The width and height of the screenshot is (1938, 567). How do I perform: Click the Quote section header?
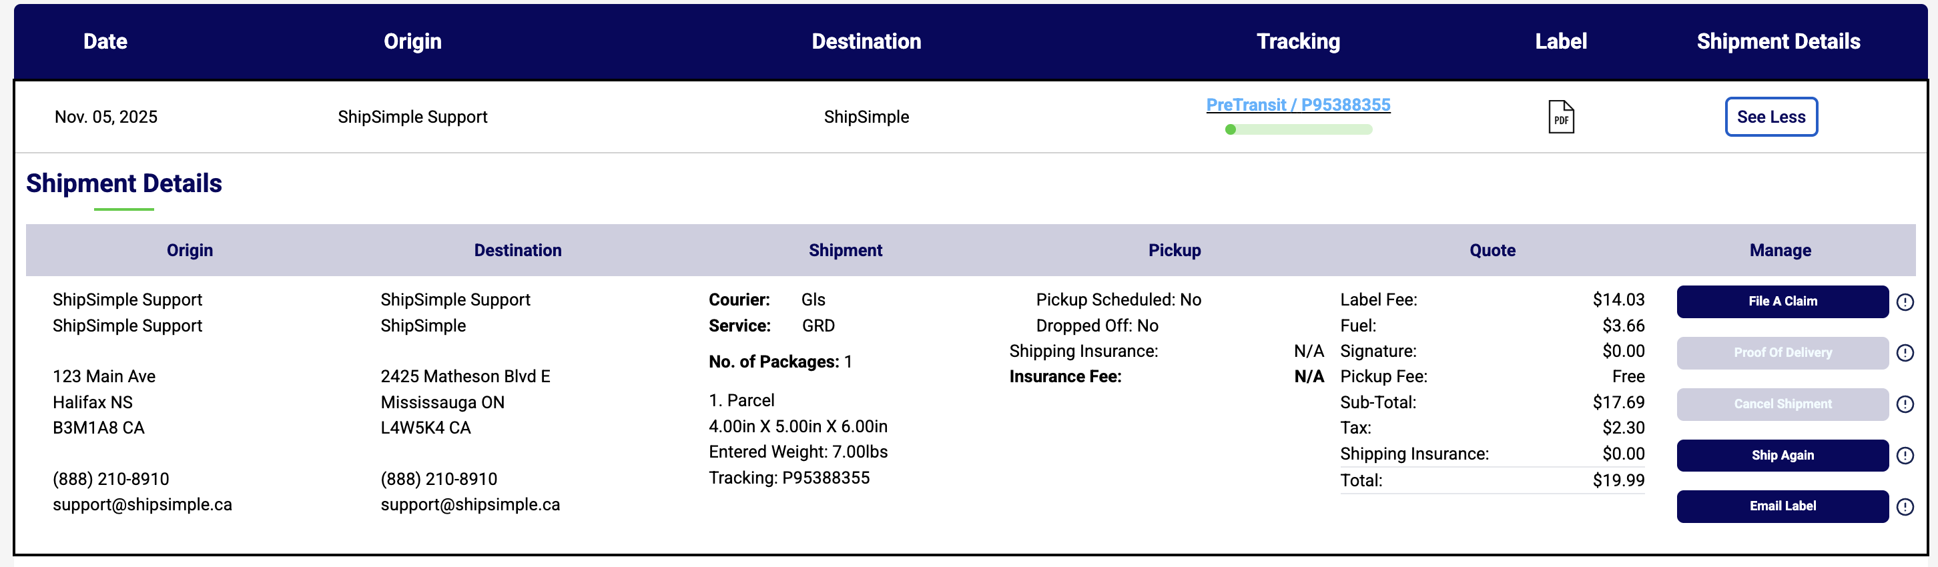(1492, 250)
